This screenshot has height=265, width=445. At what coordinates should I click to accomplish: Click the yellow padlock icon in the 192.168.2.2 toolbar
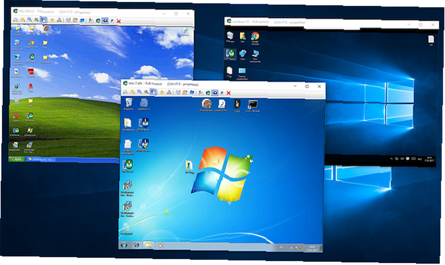(x=52, y=20)
